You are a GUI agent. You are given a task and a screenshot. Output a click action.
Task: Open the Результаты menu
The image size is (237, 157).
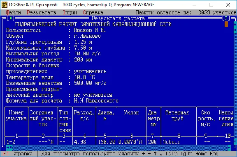[x=42, y=12]
